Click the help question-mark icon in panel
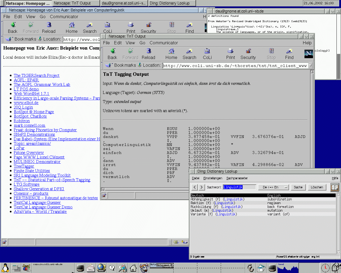This screenshot has width=341, height=273. [x=112, y=268]
